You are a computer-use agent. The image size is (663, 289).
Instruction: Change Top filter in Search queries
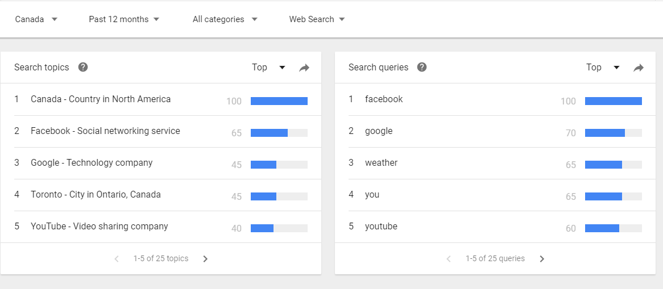point(603,67)
